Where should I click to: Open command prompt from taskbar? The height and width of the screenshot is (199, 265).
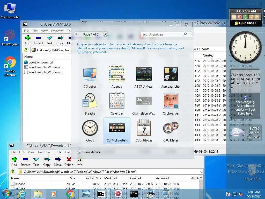coord(134,194)
